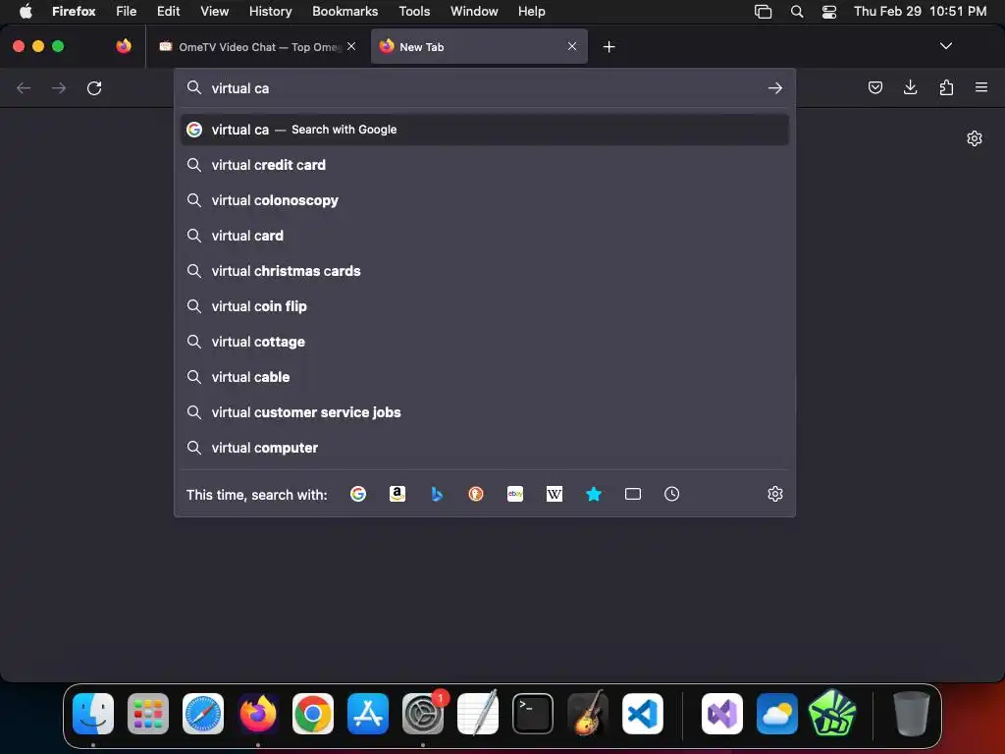
Task: Open Trash from the dock
Action: [x=911, y=713]
